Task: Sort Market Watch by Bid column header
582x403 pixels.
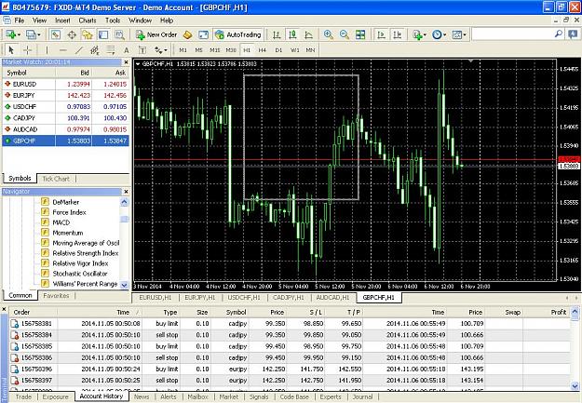Action: coord(85,73)
